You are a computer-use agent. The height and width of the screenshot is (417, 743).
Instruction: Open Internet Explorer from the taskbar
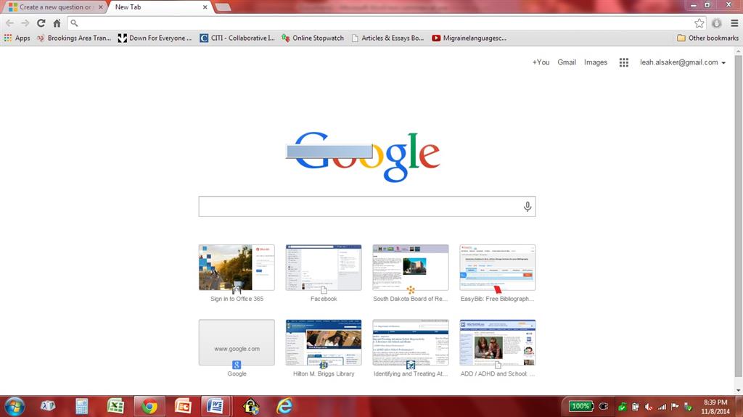284,406
